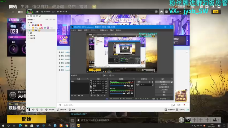Image resolution: width=228 pixels, height=128 pixels.
Task: Move source down in OBS sources panel
Action: pos(105,96)
